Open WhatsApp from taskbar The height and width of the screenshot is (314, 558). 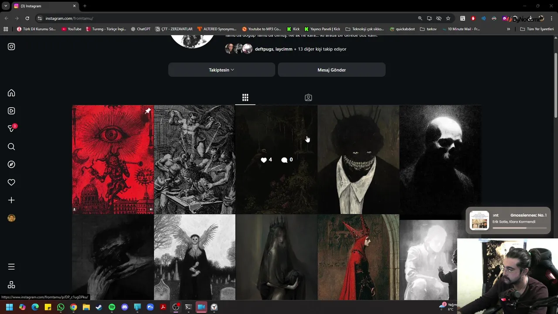(x=61, y=307)
